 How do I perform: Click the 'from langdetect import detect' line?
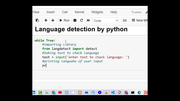click(69, 49)
